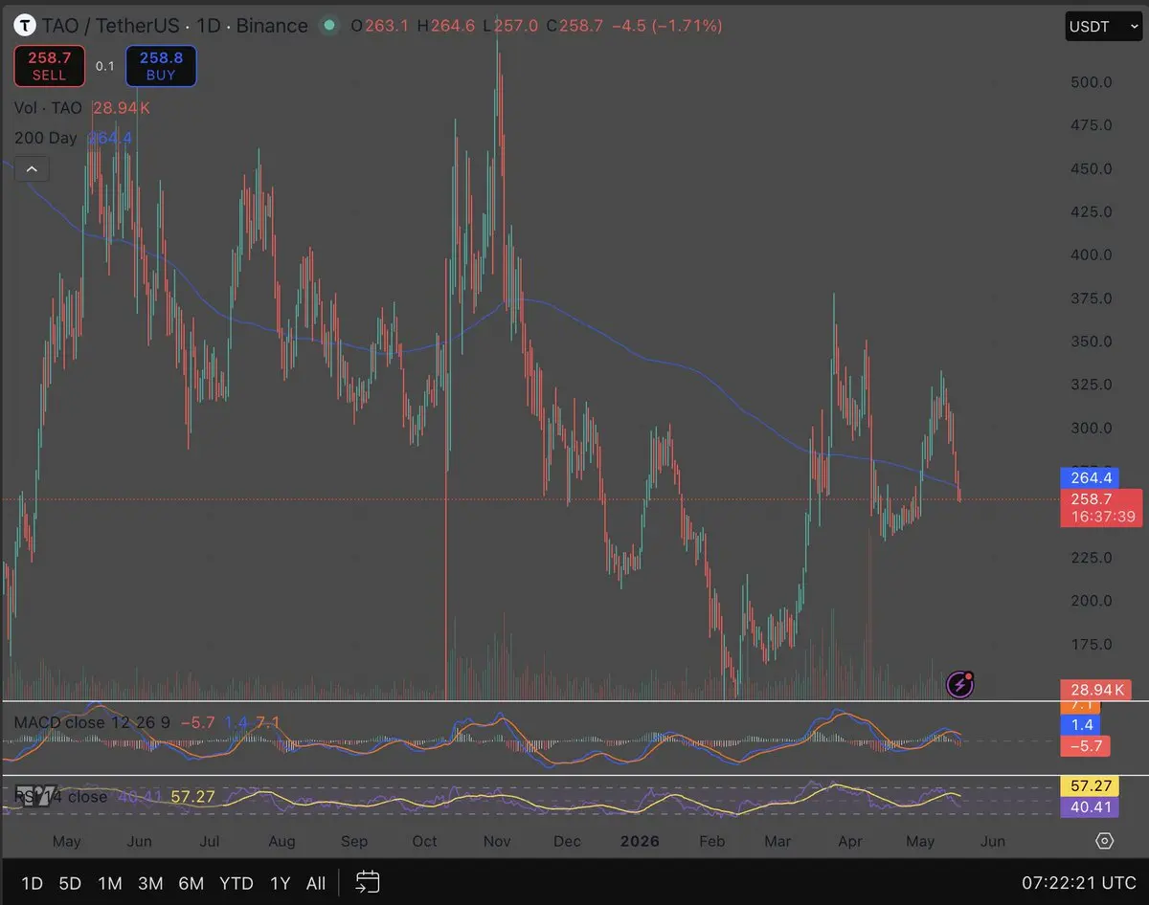The image size is (1149, 905).
Task: Click the 300.0 price scale label
Action: [x=1092, y=428]
